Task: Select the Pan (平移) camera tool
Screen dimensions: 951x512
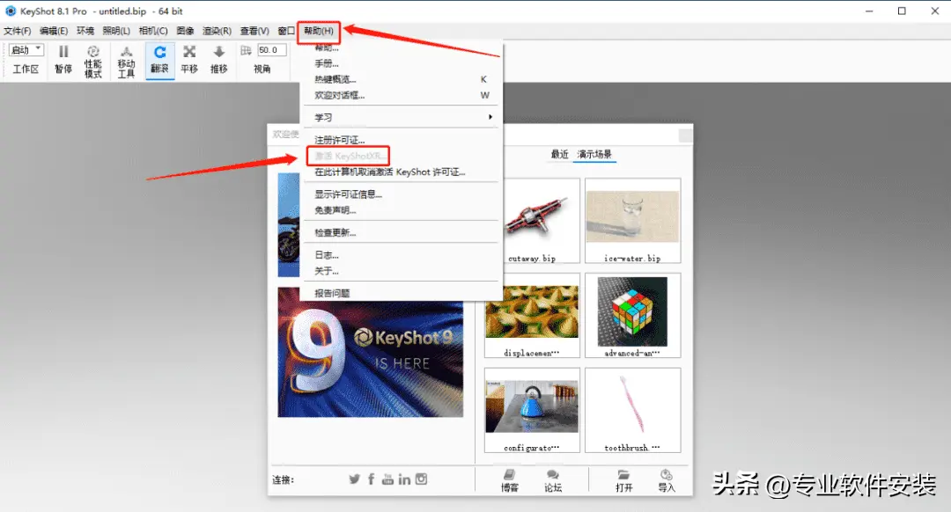Action: click(189, 59)
